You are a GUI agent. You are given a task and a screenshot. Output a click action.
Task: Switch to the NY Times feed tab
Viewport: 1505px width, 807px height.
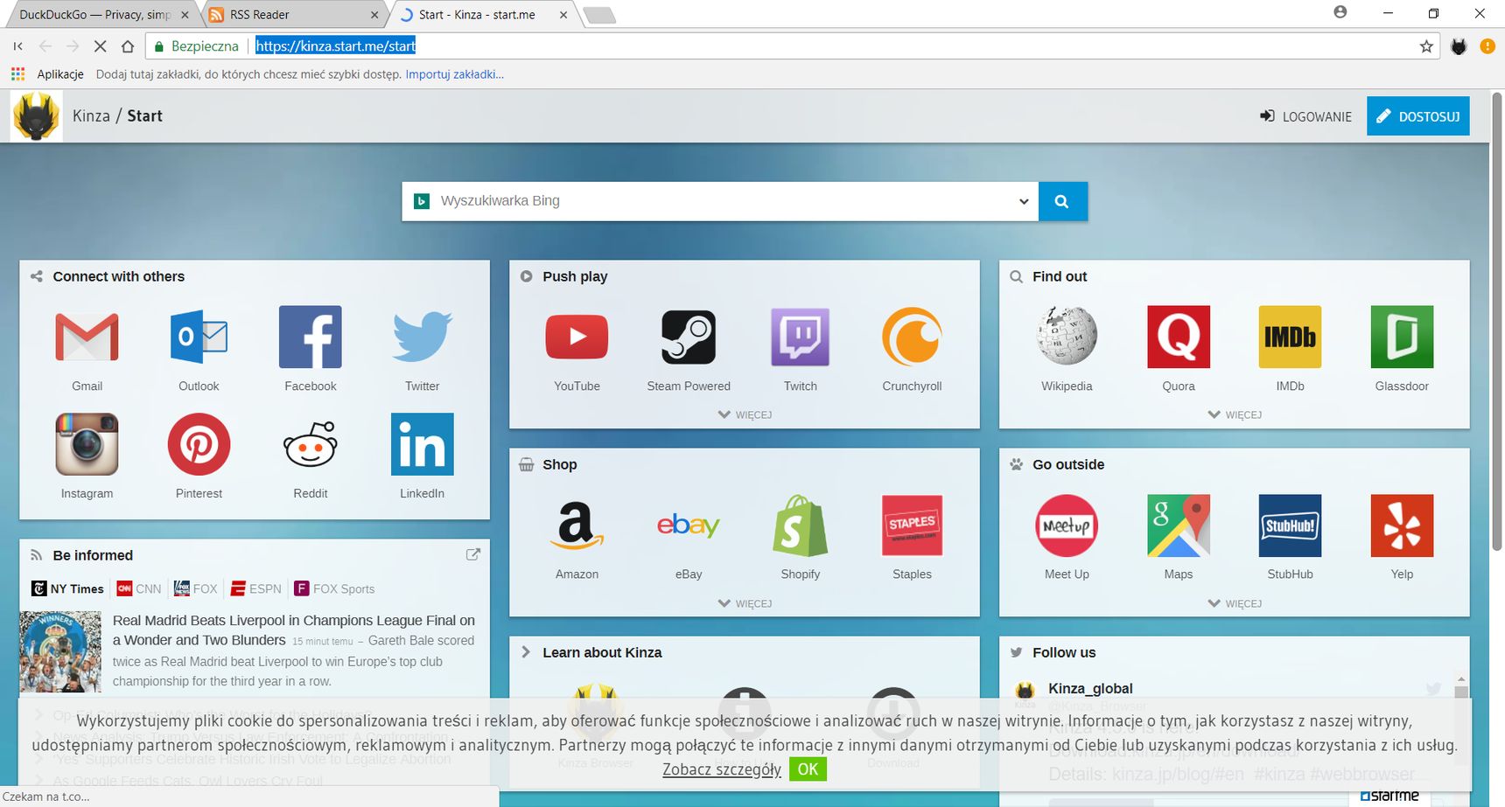[x=67, y=588]
